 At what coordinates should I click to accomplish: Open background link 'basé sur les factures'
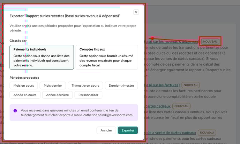tap(162, 85)
